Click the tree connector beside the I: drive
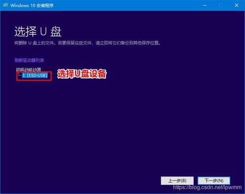 [20, 75]
